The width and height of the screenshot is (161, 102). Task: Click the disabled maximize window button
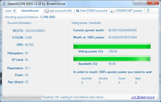(x=144, y=3)
